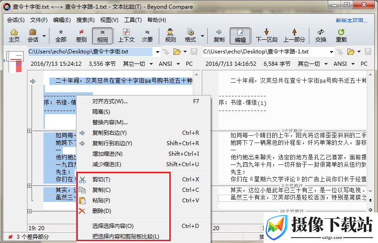Open the 主页 home toolbar icon
The height and width of the screenshot is (243, 378).
[x=14, y=36]
